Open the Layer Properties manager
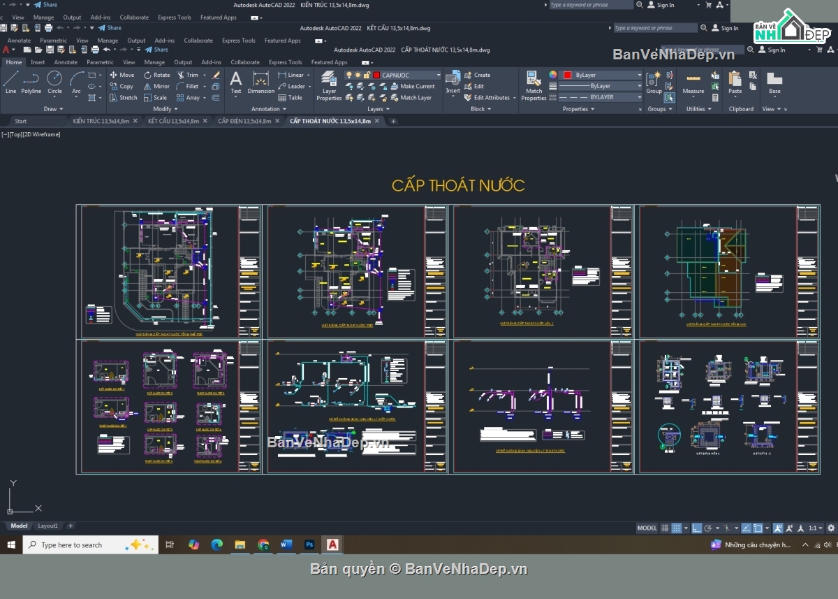838x599 pixels. pos(328,84)
